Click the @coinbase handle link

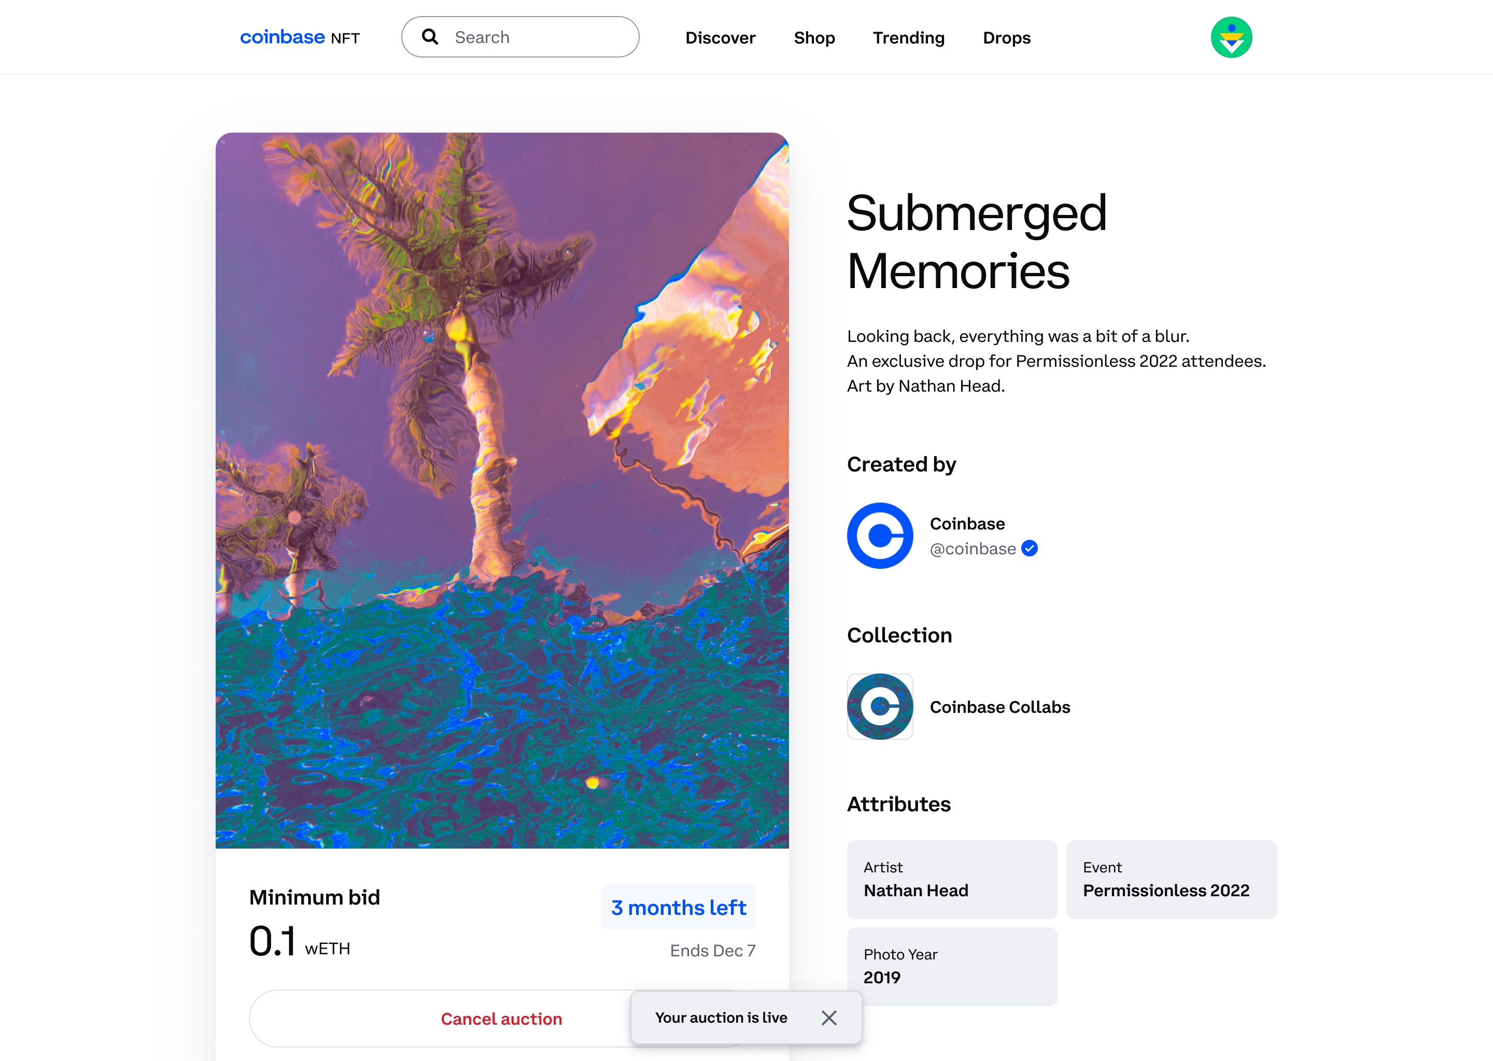[x=972, y=549]
